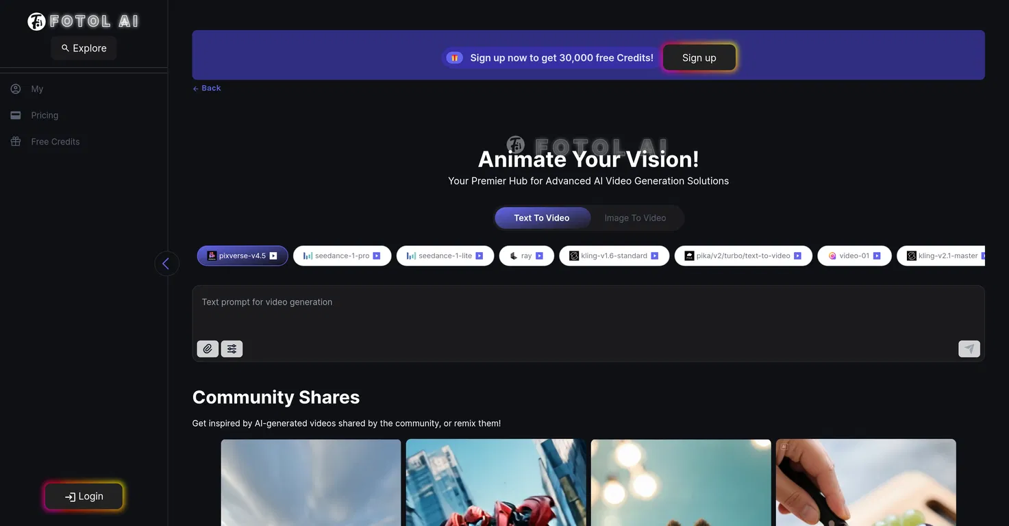The height and width of the screenshot is (526, 1009).
Task: Open generation settings sliders icon
Action: [x=232, y=349]
